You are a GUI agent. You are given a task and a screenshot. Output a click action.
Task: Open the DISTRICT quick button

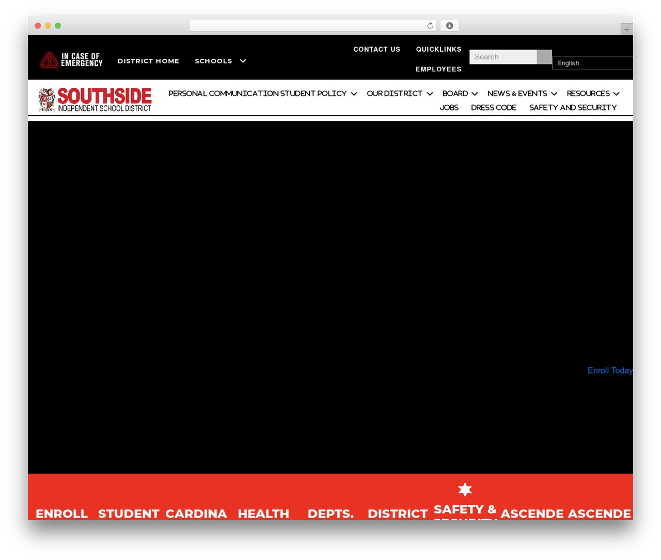(x=398, y=514)
